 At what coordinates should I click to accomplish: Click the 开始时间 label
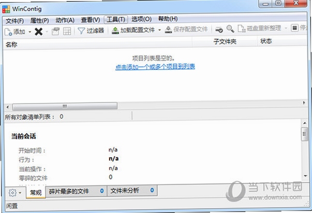pyautogui.click(x=32, y=151)
